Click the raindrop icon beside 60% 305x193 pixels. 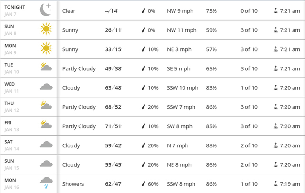click(143, 183)
